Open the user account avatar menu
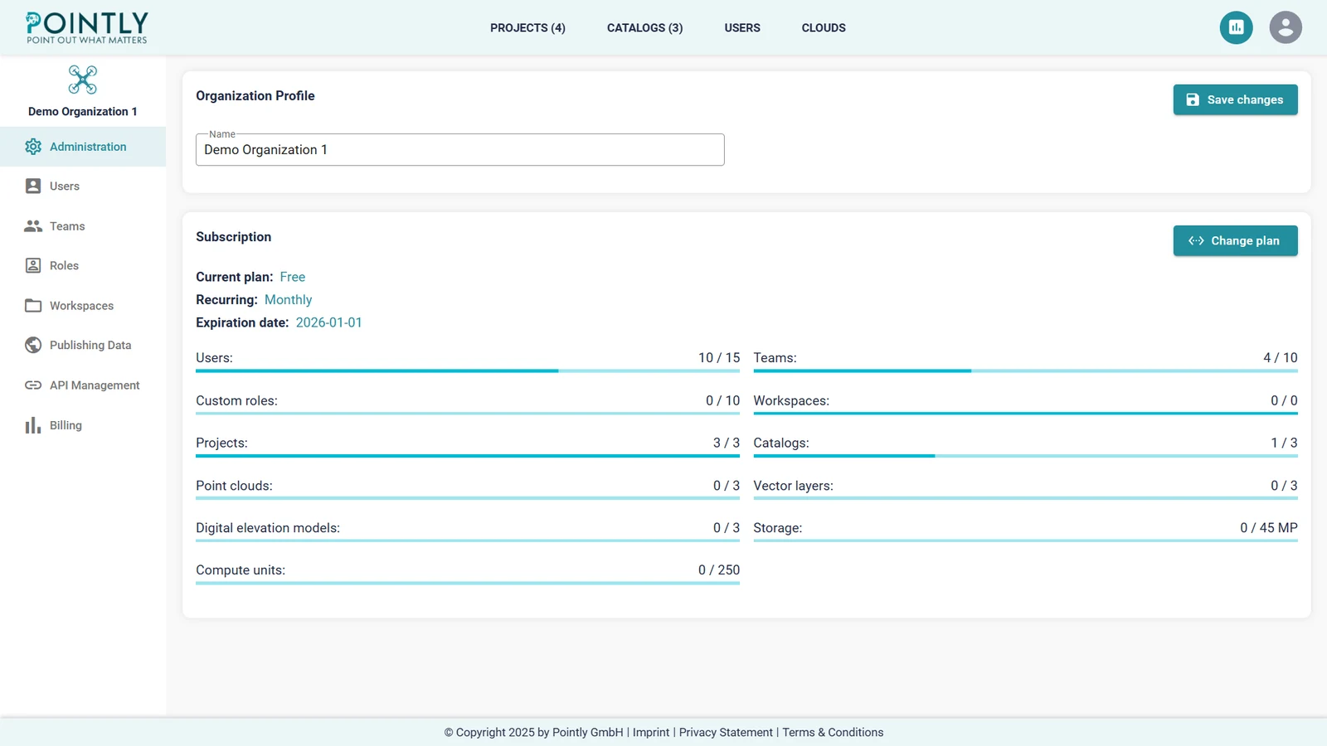This screenshot has height=746, width=1327. pos(1286,27)
